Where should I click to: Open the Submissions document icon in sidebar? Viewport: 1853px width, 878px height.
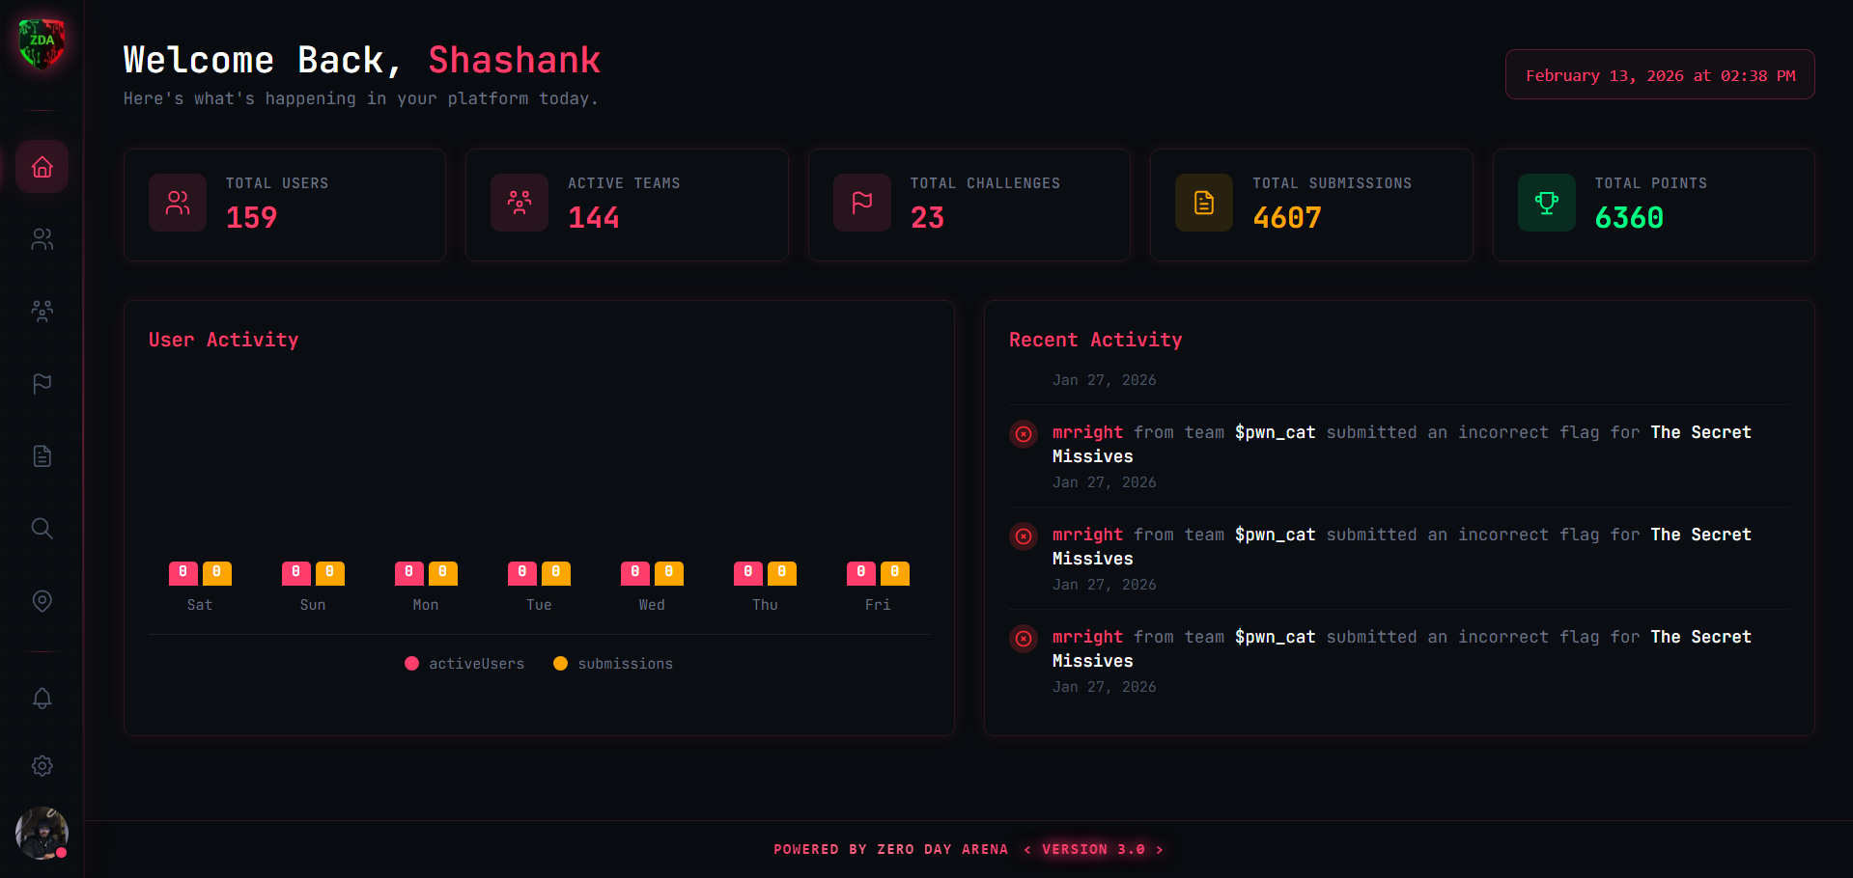point(42,456)
